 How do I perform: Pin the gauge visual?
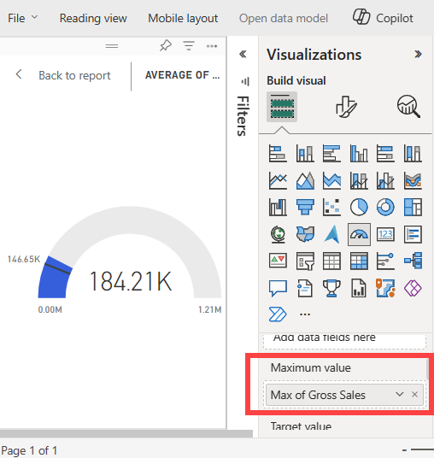pos(166,46)
